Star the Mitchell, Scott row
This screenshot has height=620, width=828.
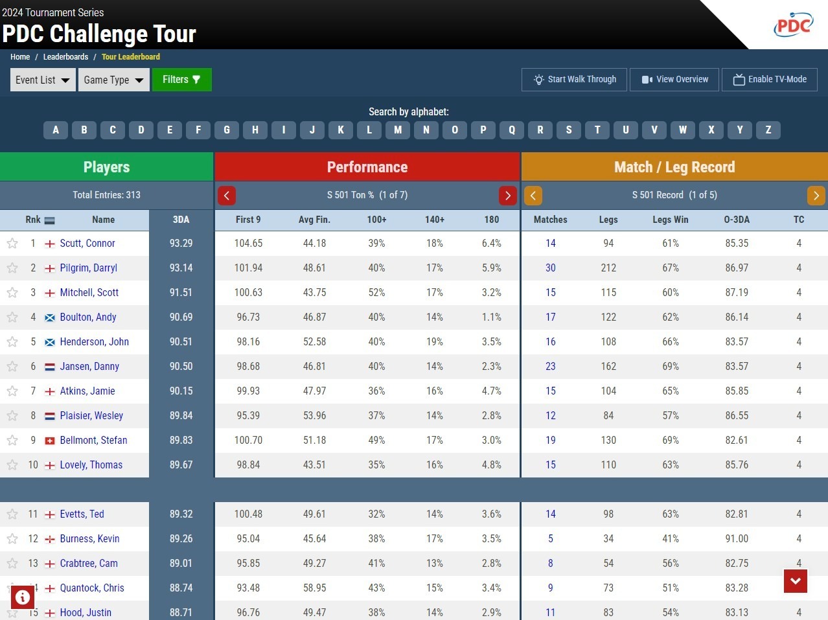12,293
